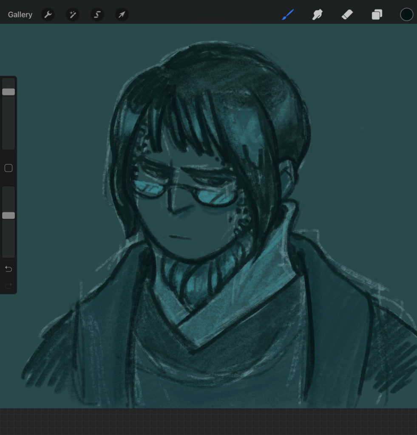This screenshot has height=435, width=417.
Task: Open the Adjustments magic wand menu
Action: coord(73,15)
